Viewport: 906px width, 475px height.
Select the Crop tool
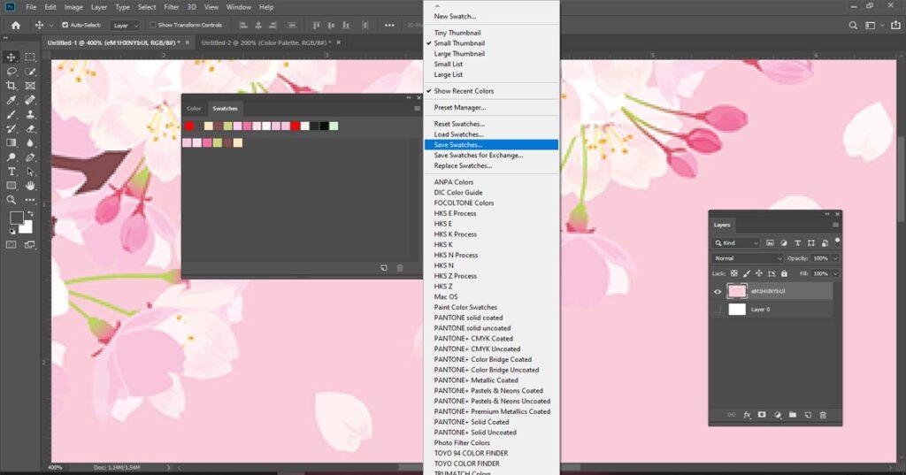pyautogui.click(x=11, y=86)
